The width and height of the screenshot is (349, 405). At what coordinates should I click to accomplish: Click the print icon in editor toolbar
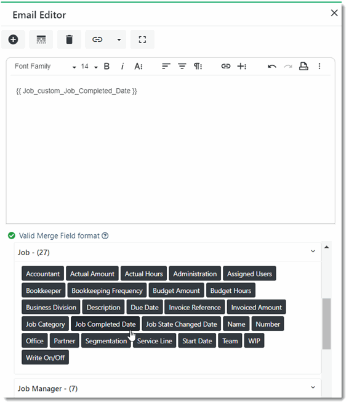point(303,67)
